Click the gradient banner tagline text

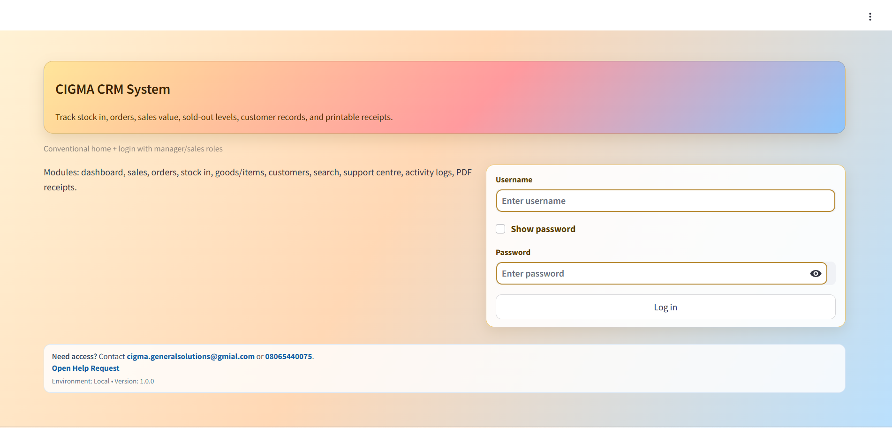pos(224,117)
